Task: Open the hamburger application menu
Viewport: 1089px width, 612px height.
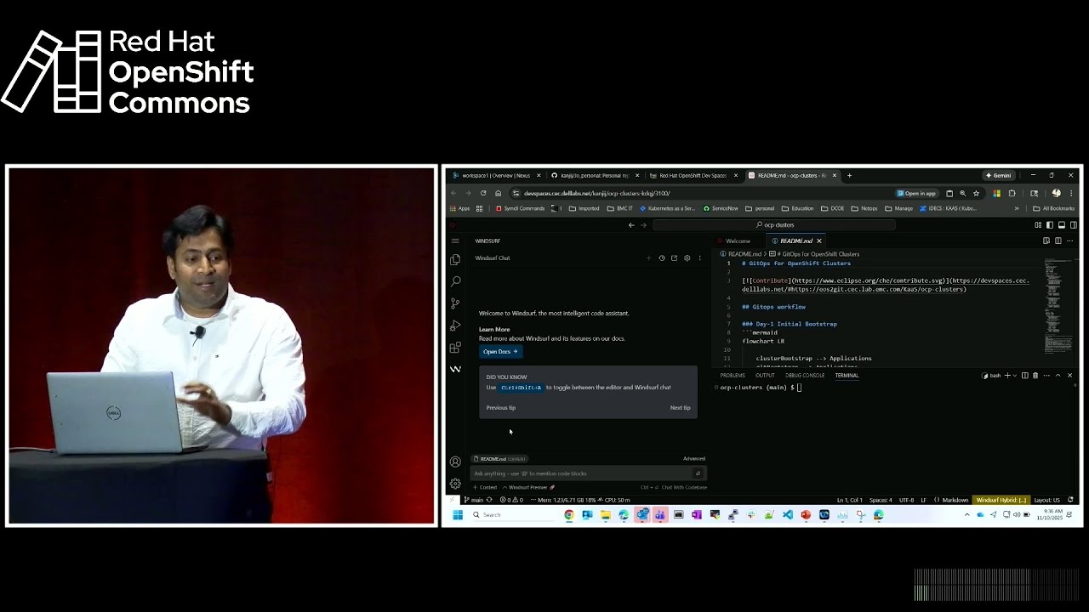Action: pyautogui.click(x=455, y=241)
